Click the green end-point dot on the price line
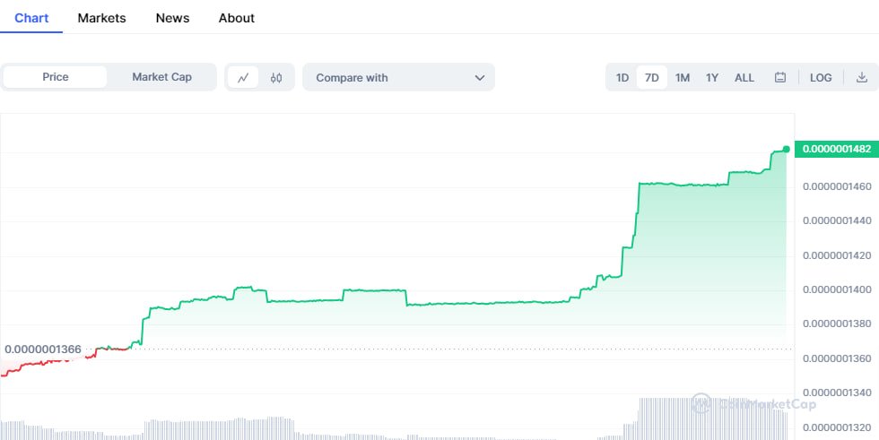The width and height of the screenshot is (879, 440). point(787,149)
